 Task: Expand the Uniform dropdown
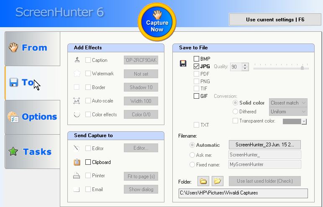[288, 112]
